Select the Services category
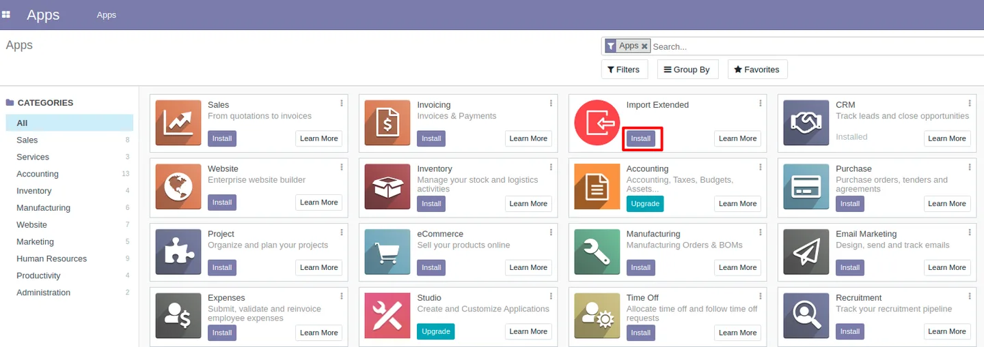The image size is (984, 347). coord(70,157)
